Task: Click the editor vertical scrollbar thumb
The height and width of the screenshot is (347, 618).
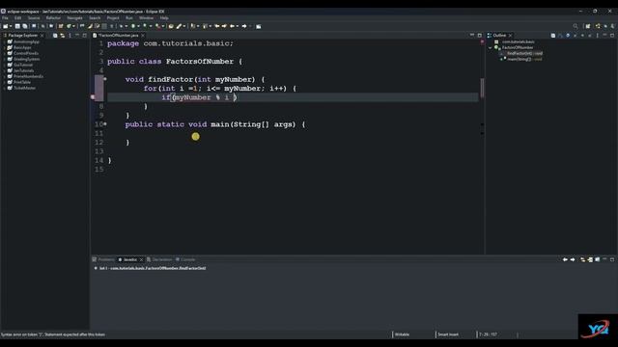Action: pos(482,88)
